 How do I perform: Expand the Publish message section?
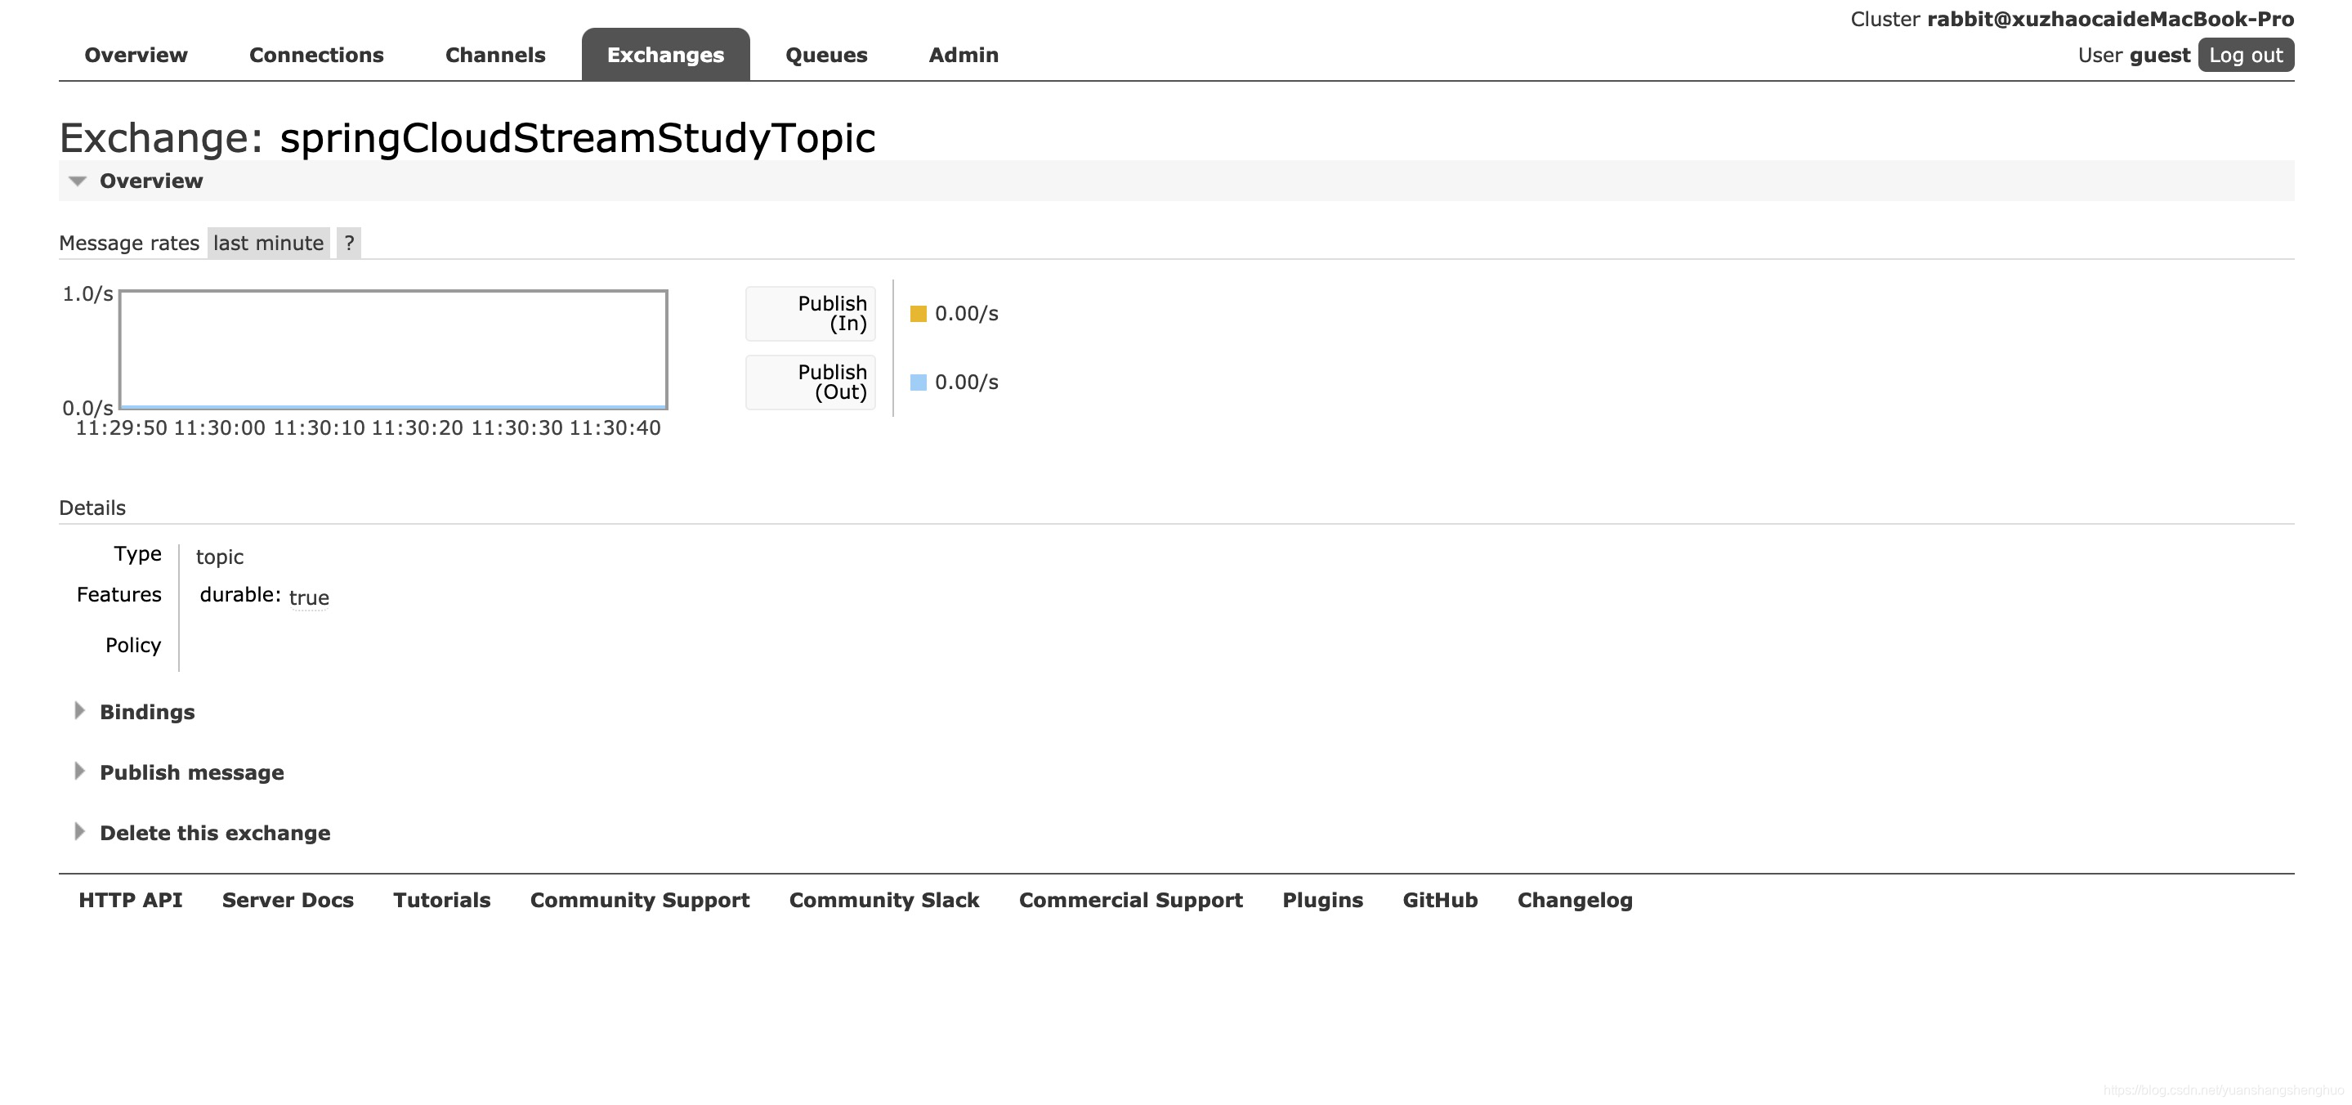click(190, 771)
